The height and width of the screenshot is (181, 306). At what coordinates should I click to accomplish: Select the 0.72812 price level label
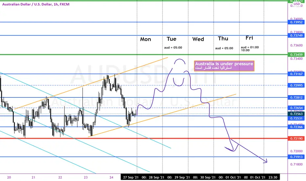tap(296, 97)
